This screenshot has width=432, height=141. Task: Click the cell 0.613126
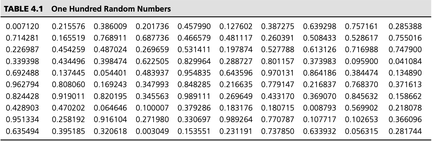(x=319, y=50)
